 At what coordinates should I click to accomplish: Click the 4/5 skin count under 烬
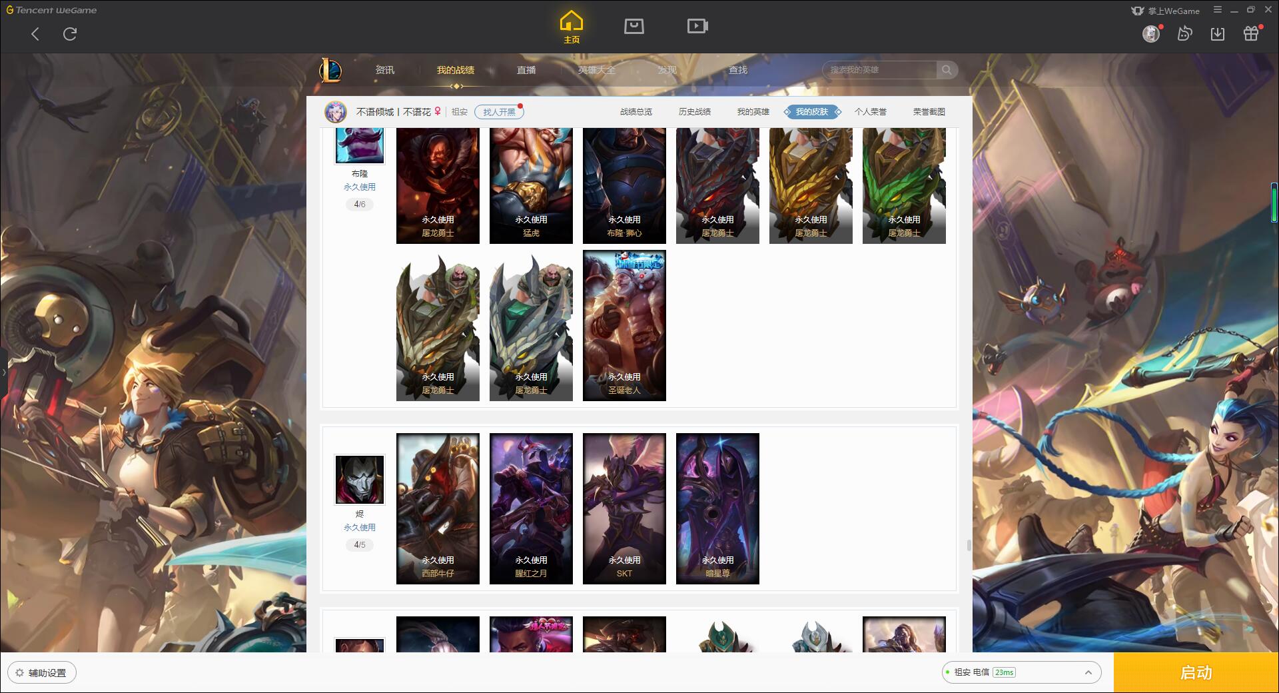point(360,545)
